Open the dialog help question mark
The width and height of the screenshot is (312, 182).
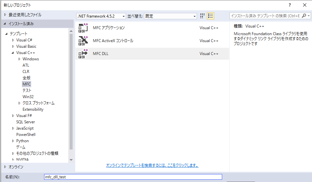[x=290, y=5]
